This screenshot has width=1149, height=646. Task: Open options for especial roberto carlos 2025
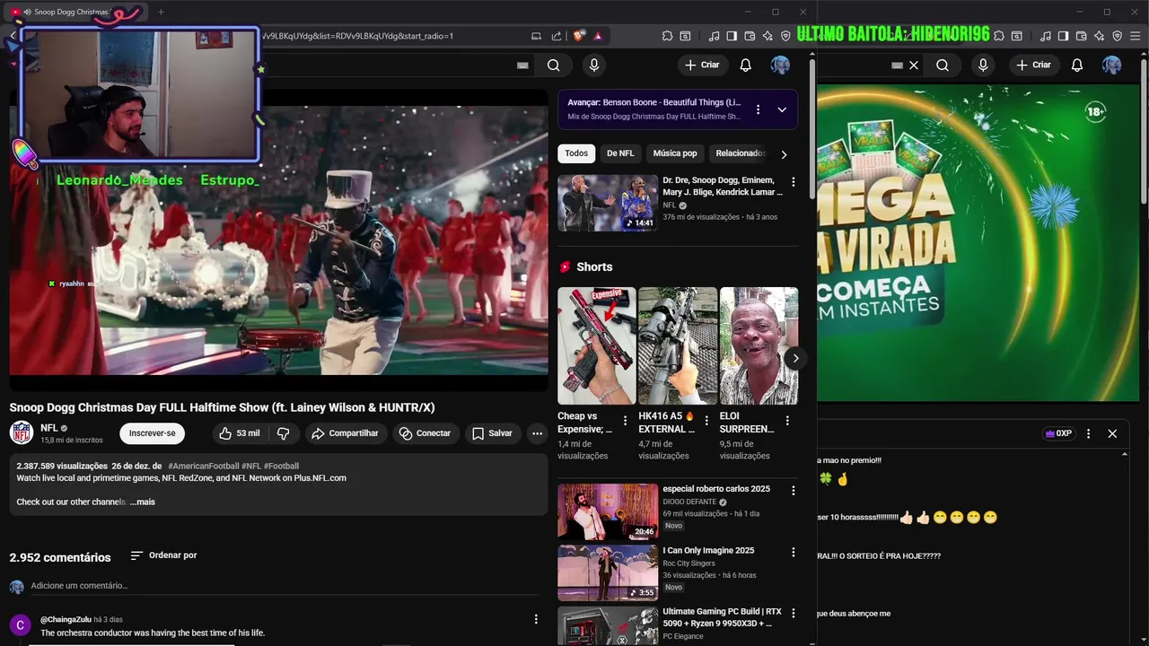pos(793,491)
